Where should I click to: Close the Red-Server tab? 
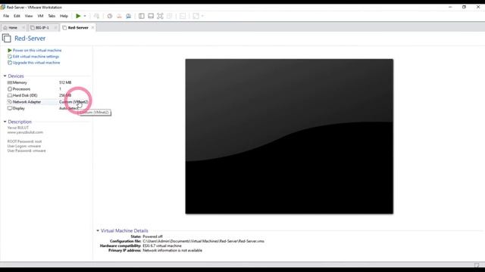pos(92,28)
